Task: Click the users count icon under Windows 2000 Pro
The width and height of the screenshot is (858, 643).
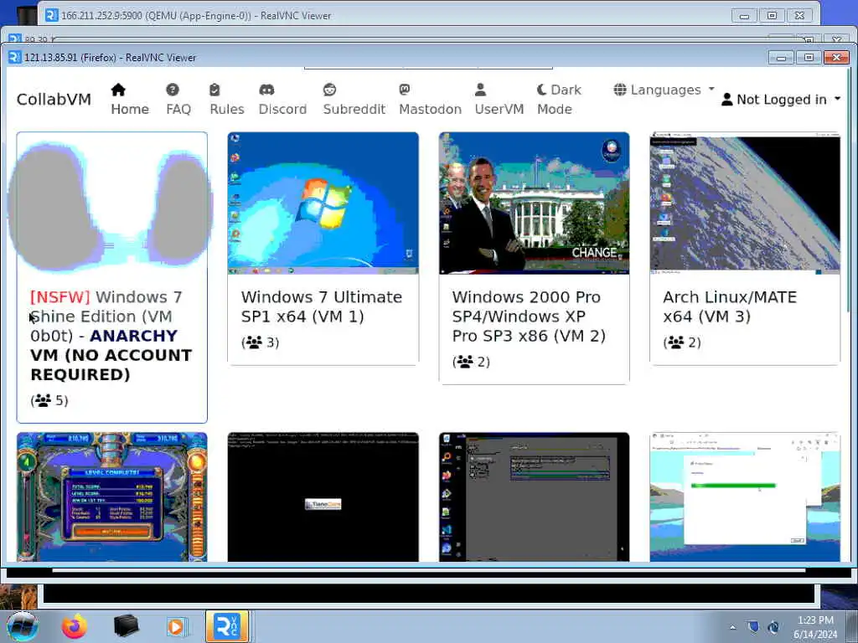Action: [465, 362]
